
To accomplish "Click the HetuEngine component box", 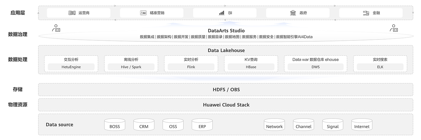I will pyautogui.click(x=71, y=67).
